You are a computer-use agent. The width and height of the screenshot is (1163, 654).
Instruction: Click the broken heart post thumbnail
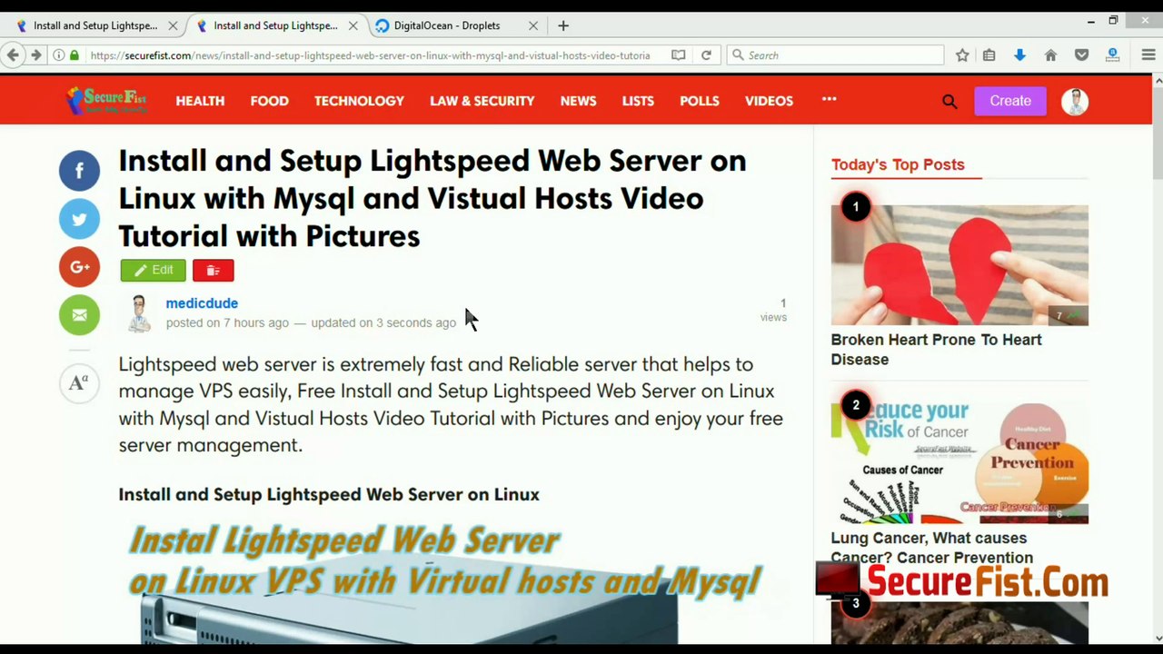pyautogui.click(x=959, y=265)
